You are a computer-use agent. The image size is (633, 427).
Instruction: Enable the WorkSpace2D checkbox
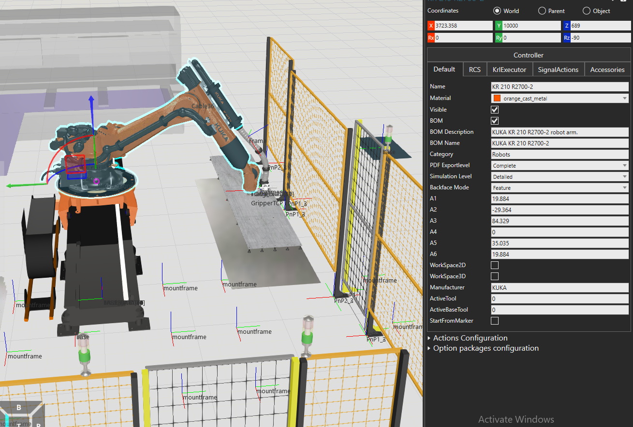click(x=495, y=265)
